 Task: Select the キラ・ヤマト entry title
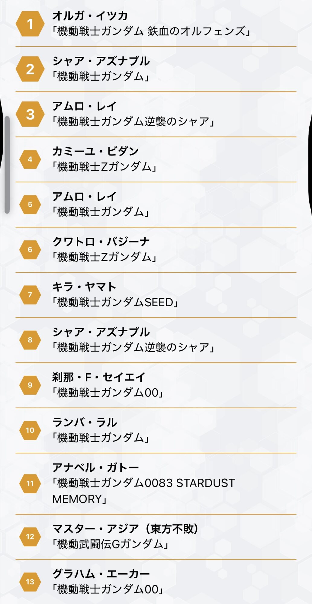click(84, 287)
